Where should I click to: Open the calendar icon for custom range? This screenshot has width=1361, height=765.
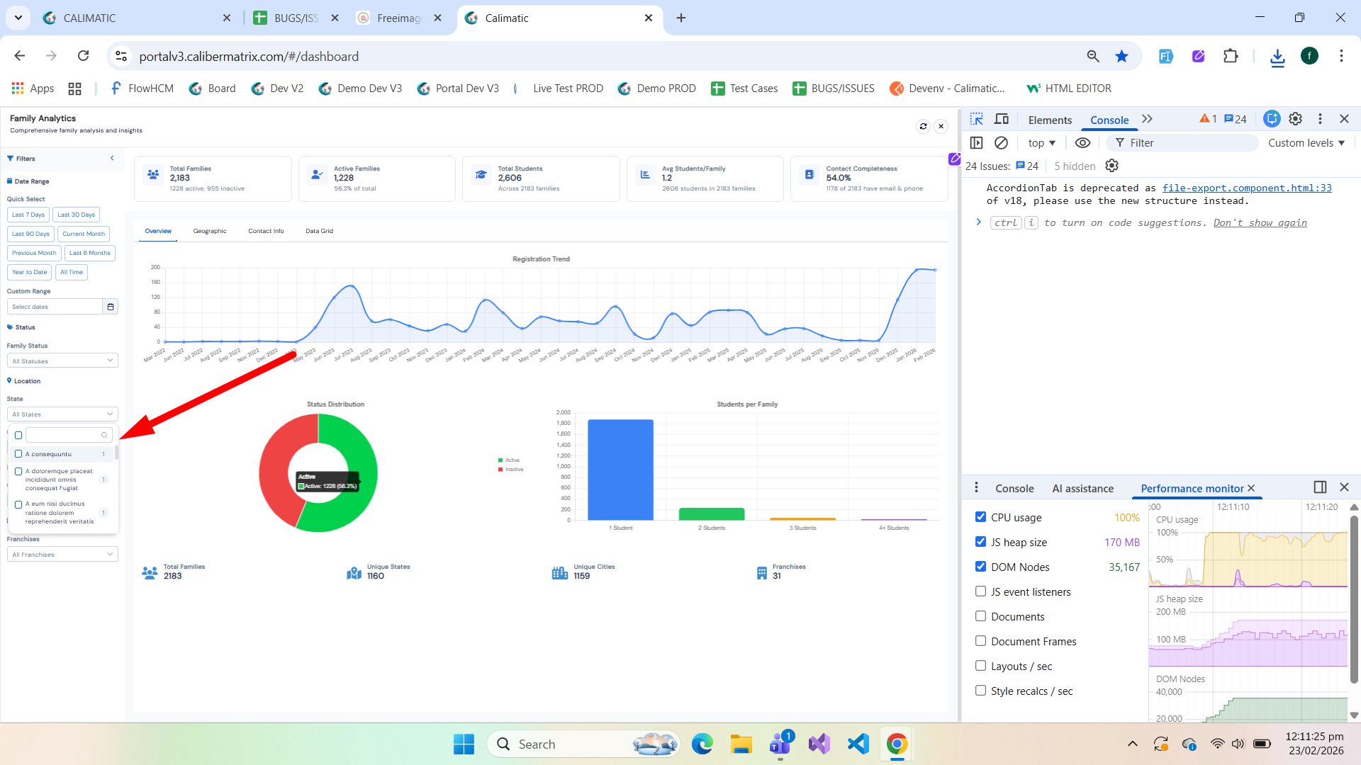tap(111, 307)
